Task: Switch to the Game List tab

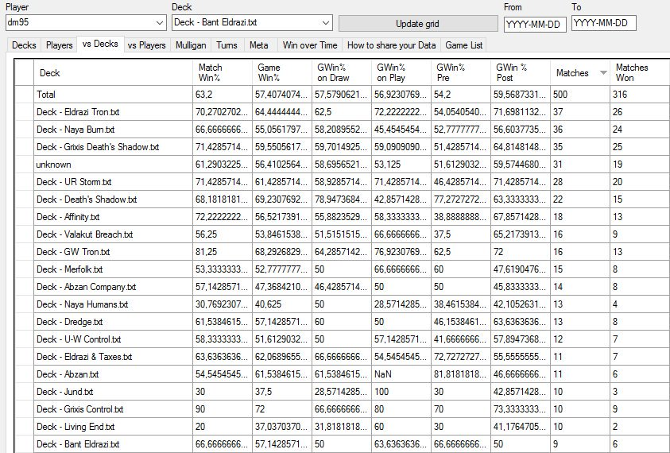Action: 463,45
